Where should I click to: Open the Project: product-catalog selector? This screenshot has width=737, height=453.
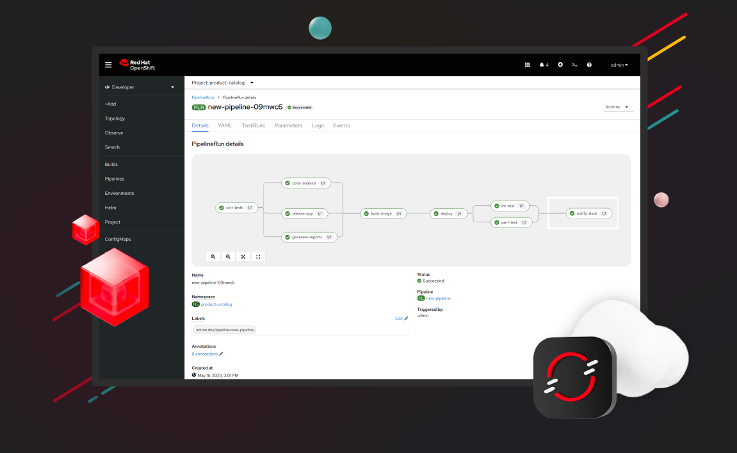222,82
